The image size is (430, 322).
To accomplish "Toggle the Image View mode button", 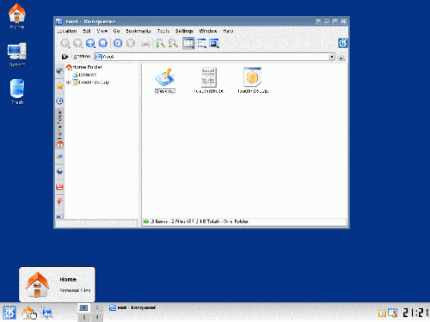I will coord(214,44).
